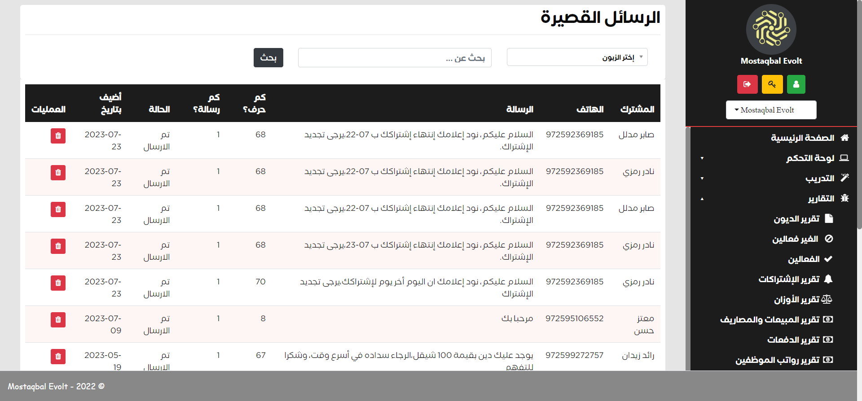Click trash icon for 70-character message
Screen dimensions: 862x401
[58, 283]
